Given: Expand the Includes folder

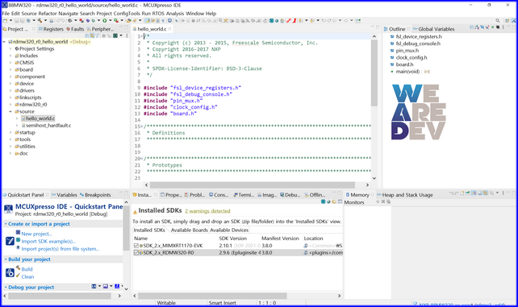Looking at the screenshot, I should click(x=10, y=56).
